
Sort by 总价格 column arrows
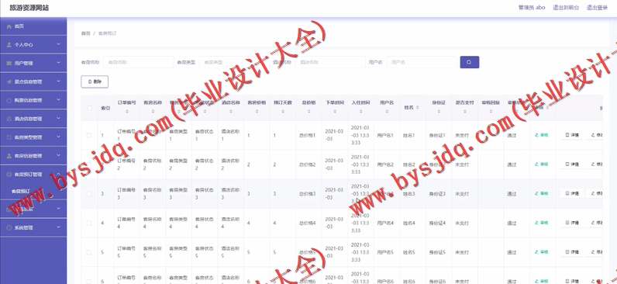tap(308, 112)
